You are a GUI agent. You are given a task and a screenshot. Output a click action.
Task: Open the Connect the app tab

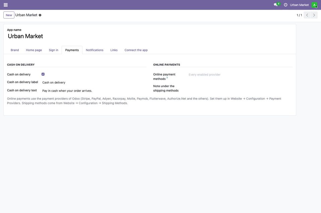click(x=136, y=50)
